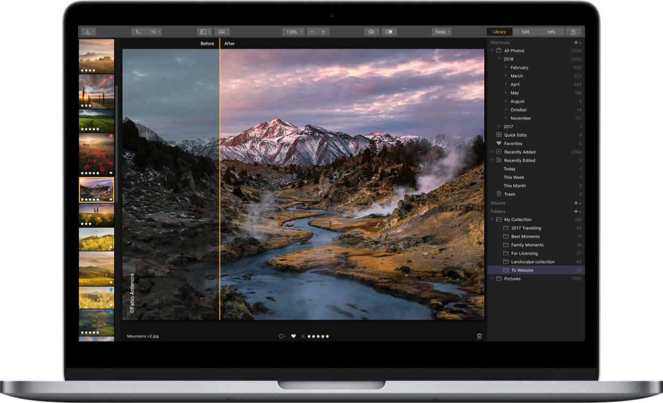
Task: Click the share/export icon
Action: [x=574, y=32]
